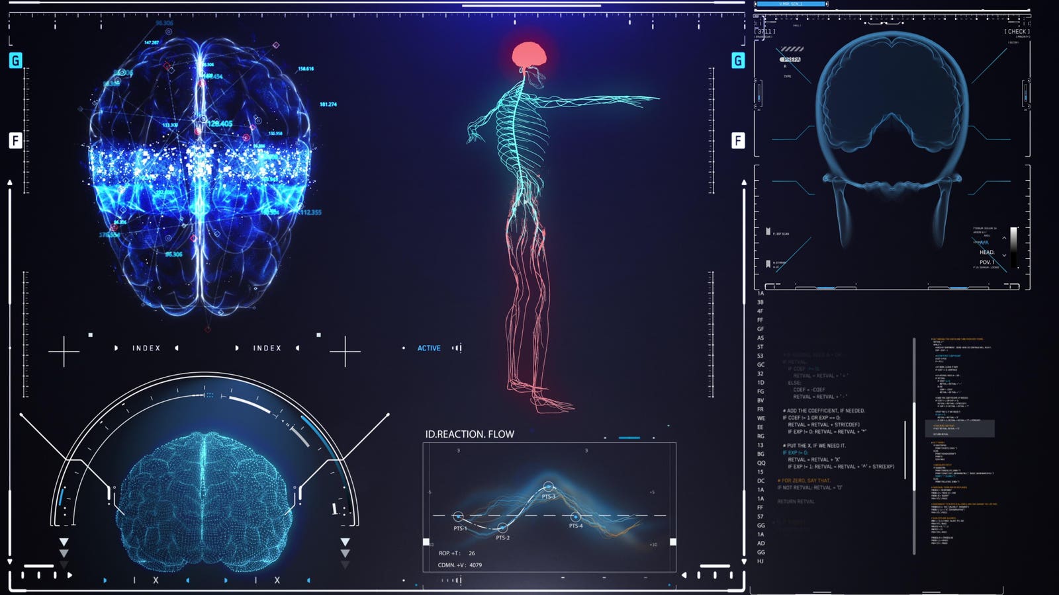Click the F. DSF SCAN bookmark icon
This screenshot has width=1059, height=595.
(768, 232)
